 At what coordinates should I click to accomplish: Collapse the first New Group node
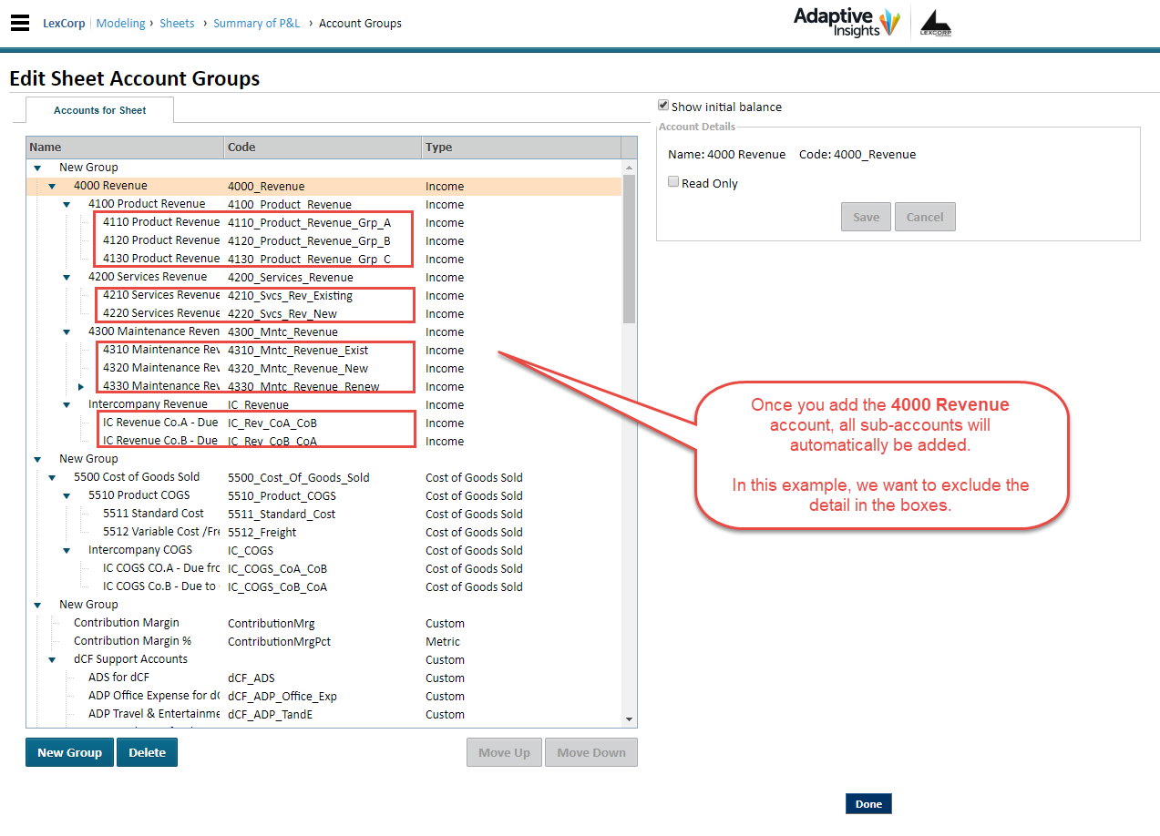[x=37, y=168]
